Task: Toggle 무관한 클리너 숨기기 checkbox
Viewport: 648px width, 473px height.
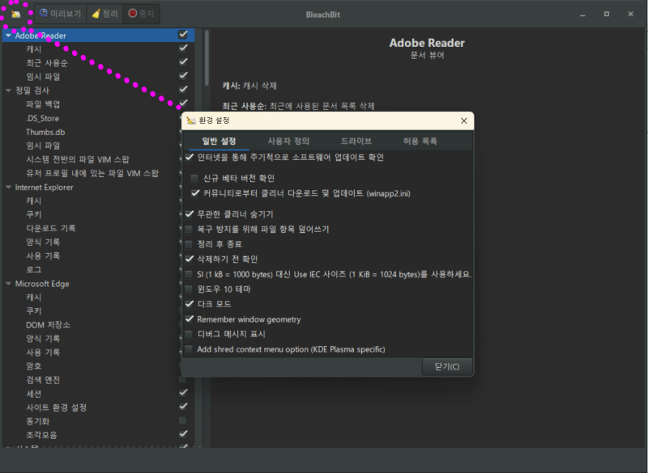Action: (190, 214)
